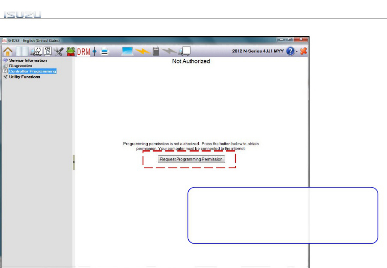Expand the dropdown arrow beside the Help icon
Viewport: 387px width, 268px height.
click(x=297, y=51)
